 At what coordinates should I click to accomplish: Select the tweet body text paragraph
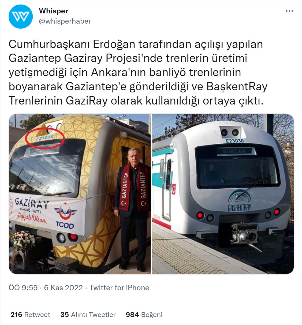[x=138, y=72]
